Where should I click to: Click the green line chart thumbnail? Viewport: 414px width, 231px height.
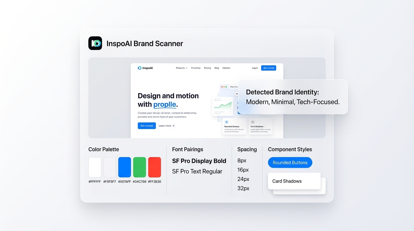[223, 106]
